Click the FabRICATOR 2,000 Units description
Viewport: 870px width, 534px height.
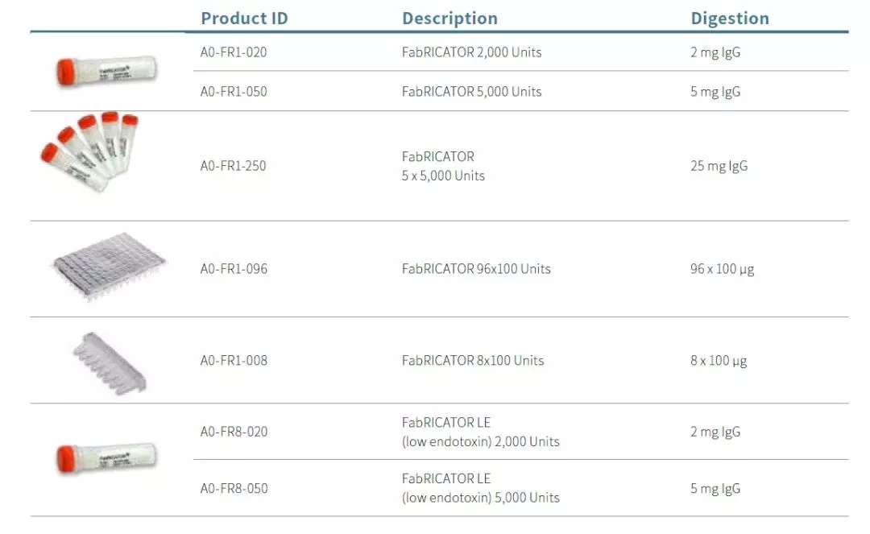(x=471, y=52)
